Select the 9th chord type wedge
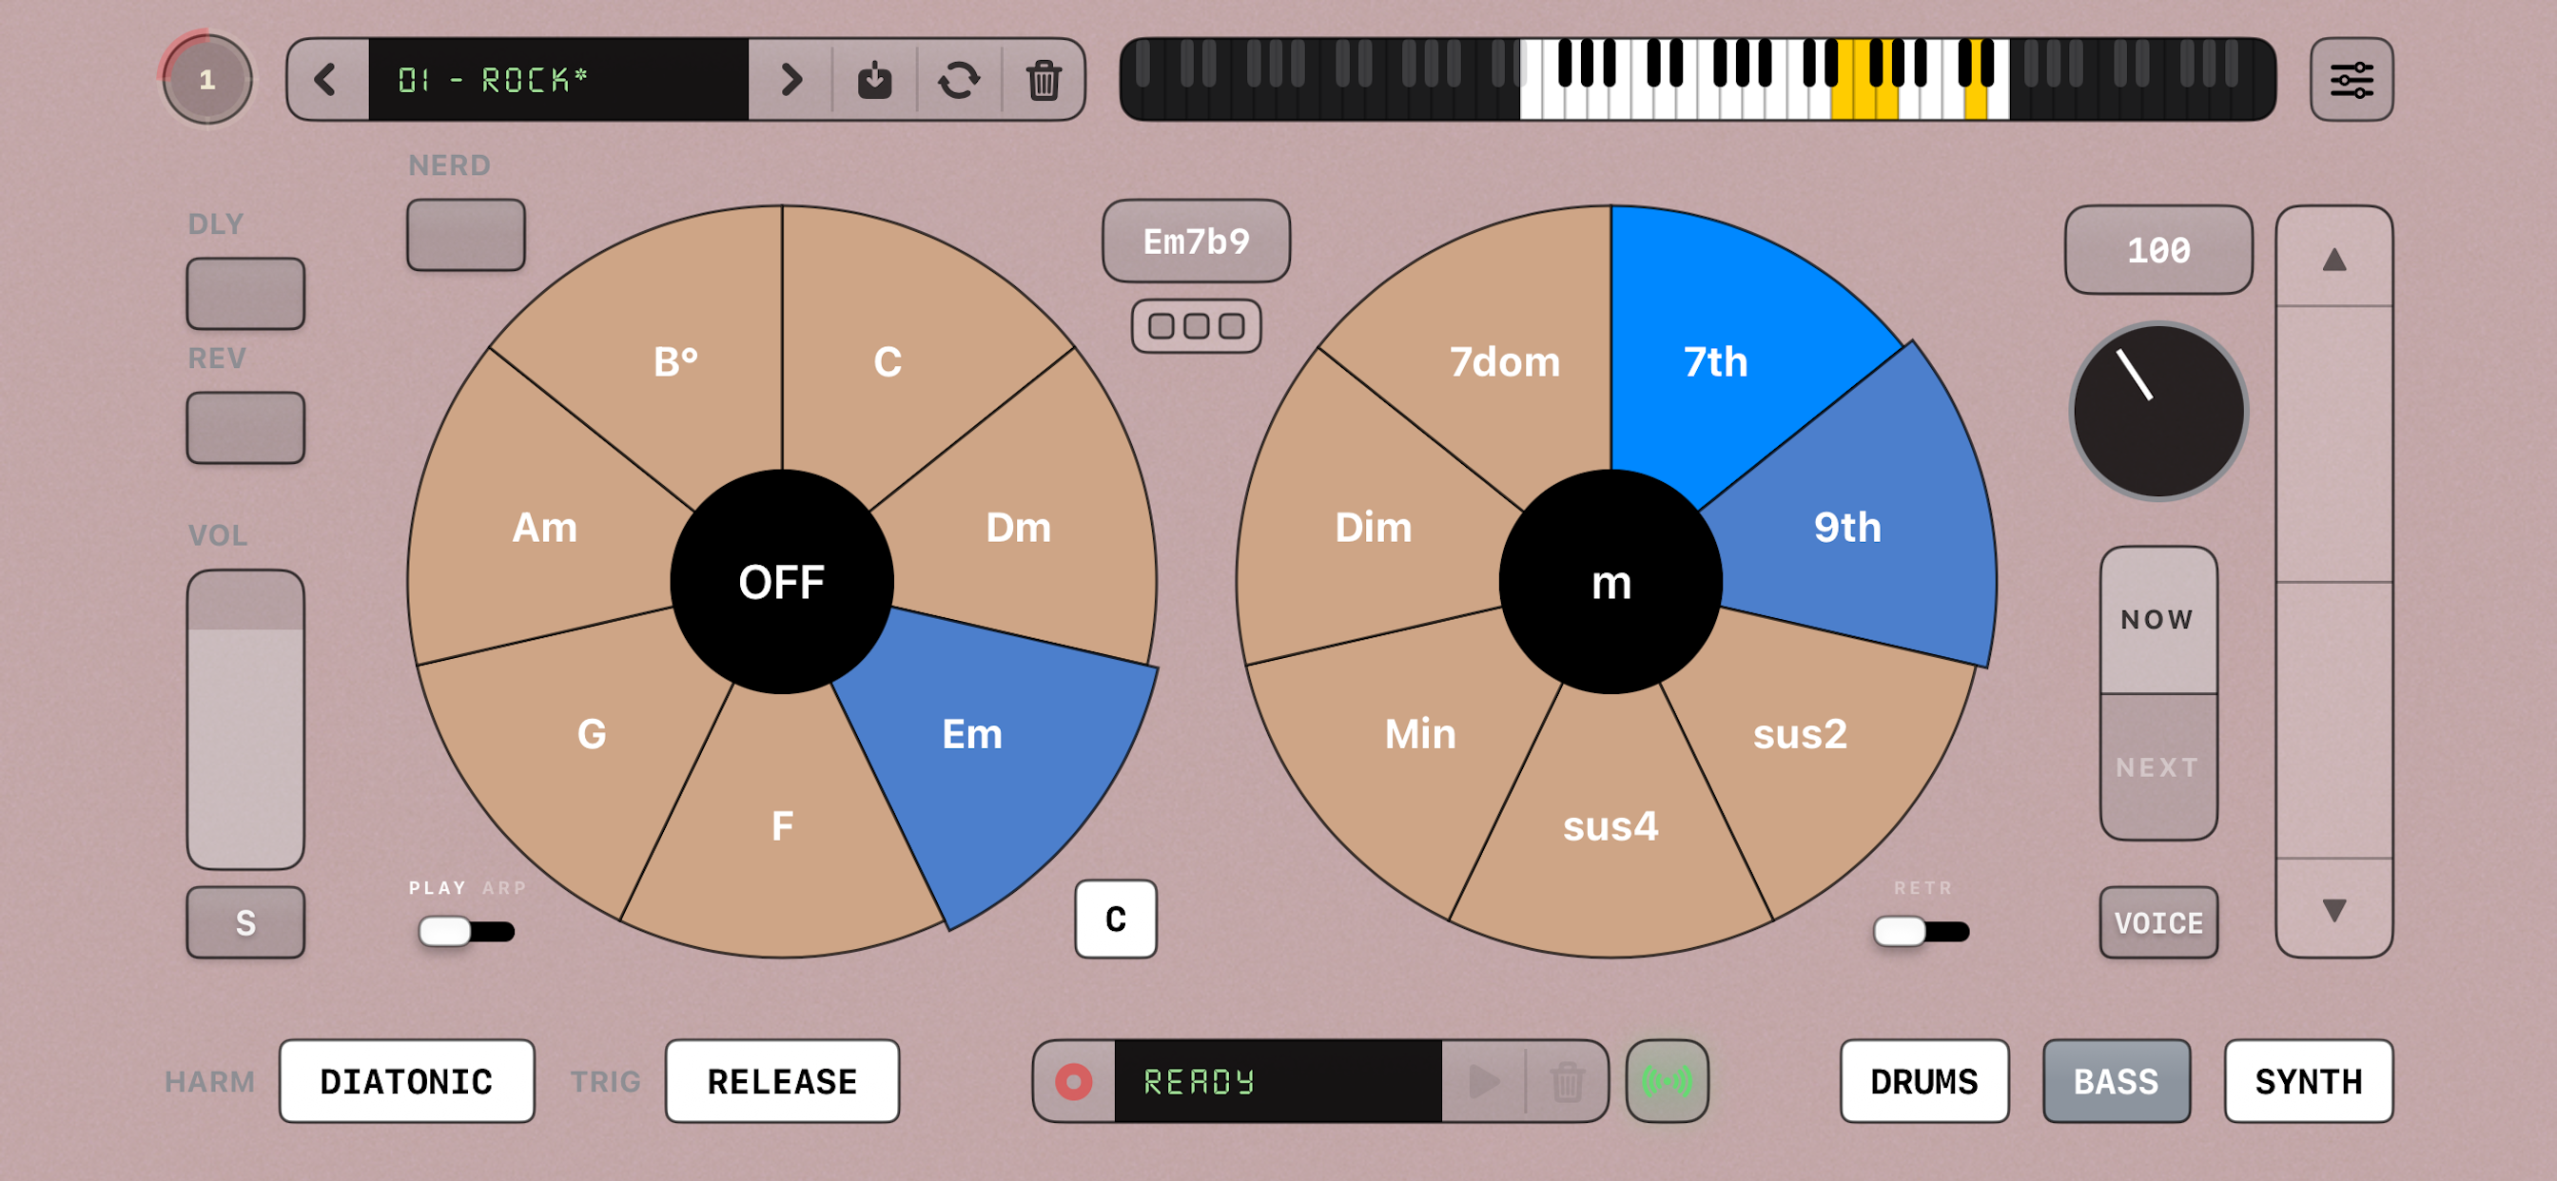Image resolution: width=2557 pixels, height=1181 pixels. pos(1847,527)
